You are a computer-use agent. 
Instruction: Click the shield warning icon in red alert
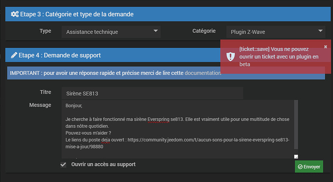point(230,56)
